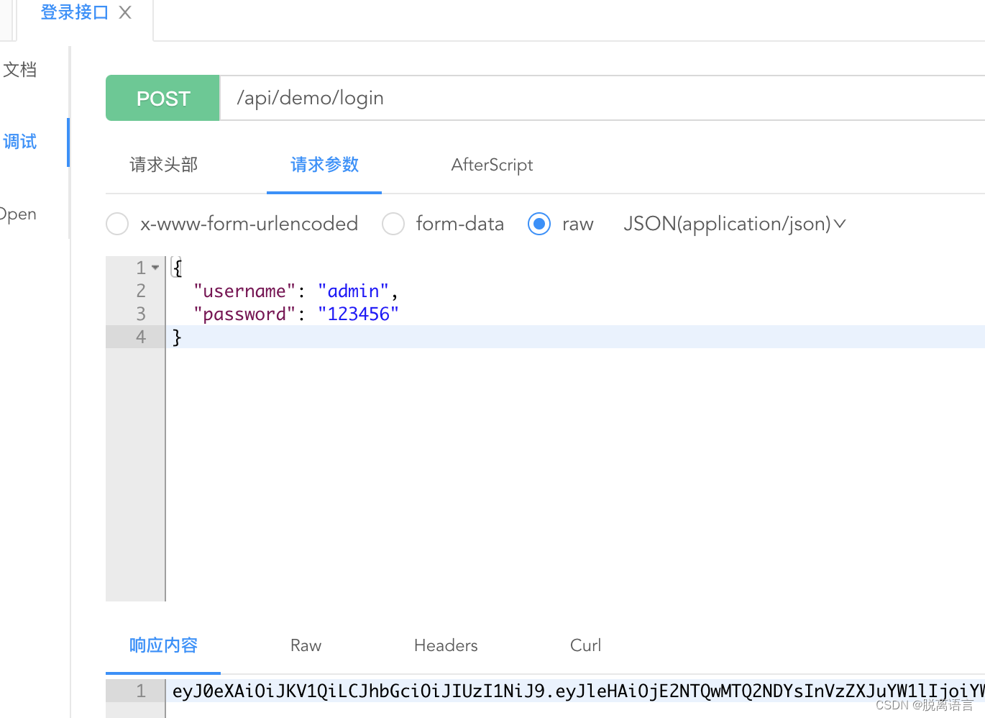This screenshot has width=985, height=718.
Task: Open the 文档 sidebar panel
Action: click(20, 69)
